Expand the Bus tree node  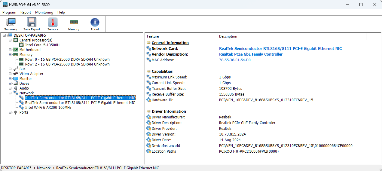click(10, 69)
